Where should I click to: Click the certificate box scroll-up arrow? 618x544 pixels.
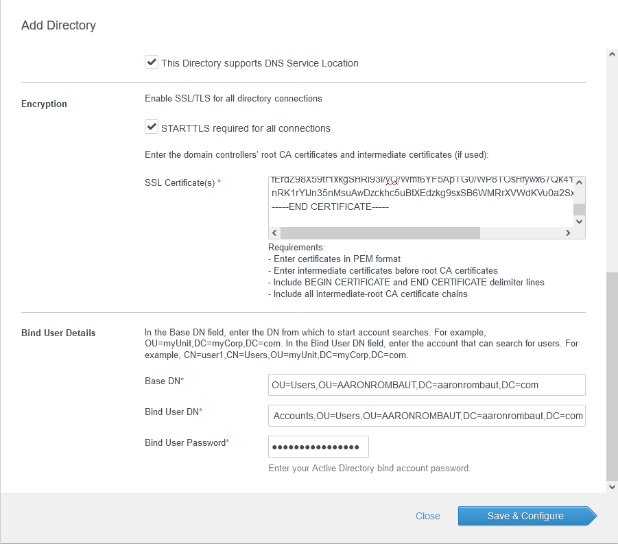click(579, 183)
